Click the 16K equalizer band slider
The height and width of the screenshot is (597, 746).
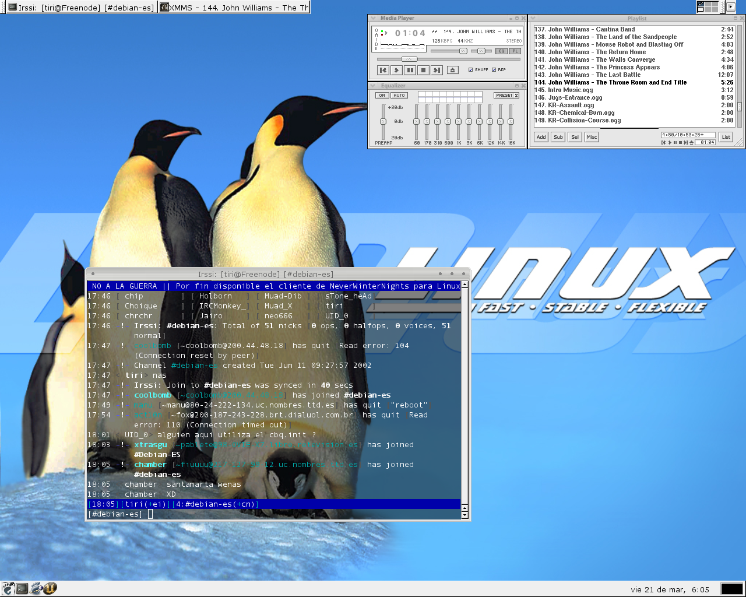(x=511, y=121)
